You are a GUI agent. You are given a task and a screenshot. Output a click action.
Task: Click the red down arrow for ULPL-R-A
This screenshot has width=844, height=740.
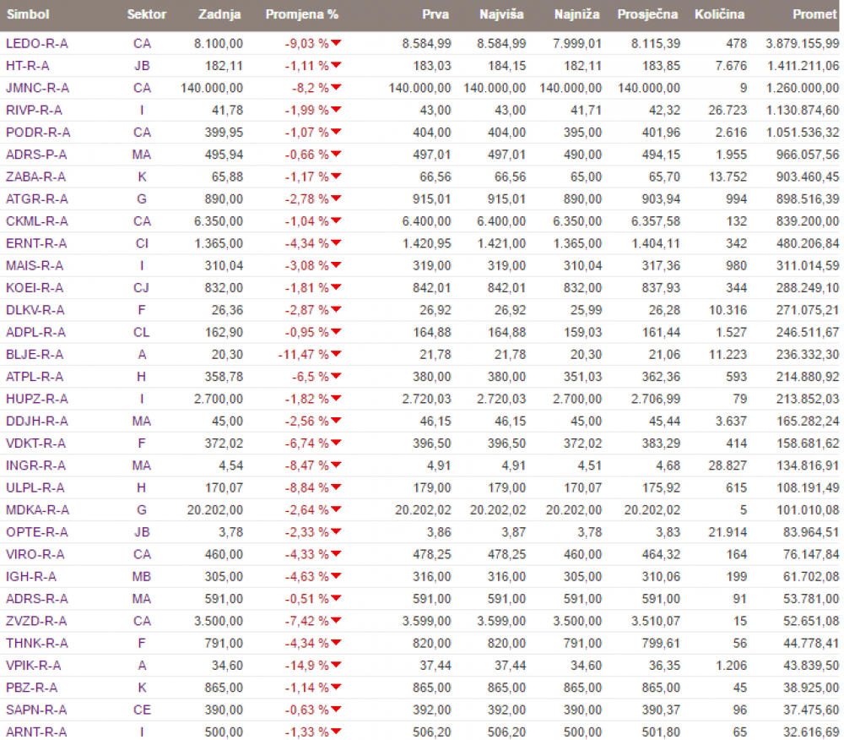point(337,487)
